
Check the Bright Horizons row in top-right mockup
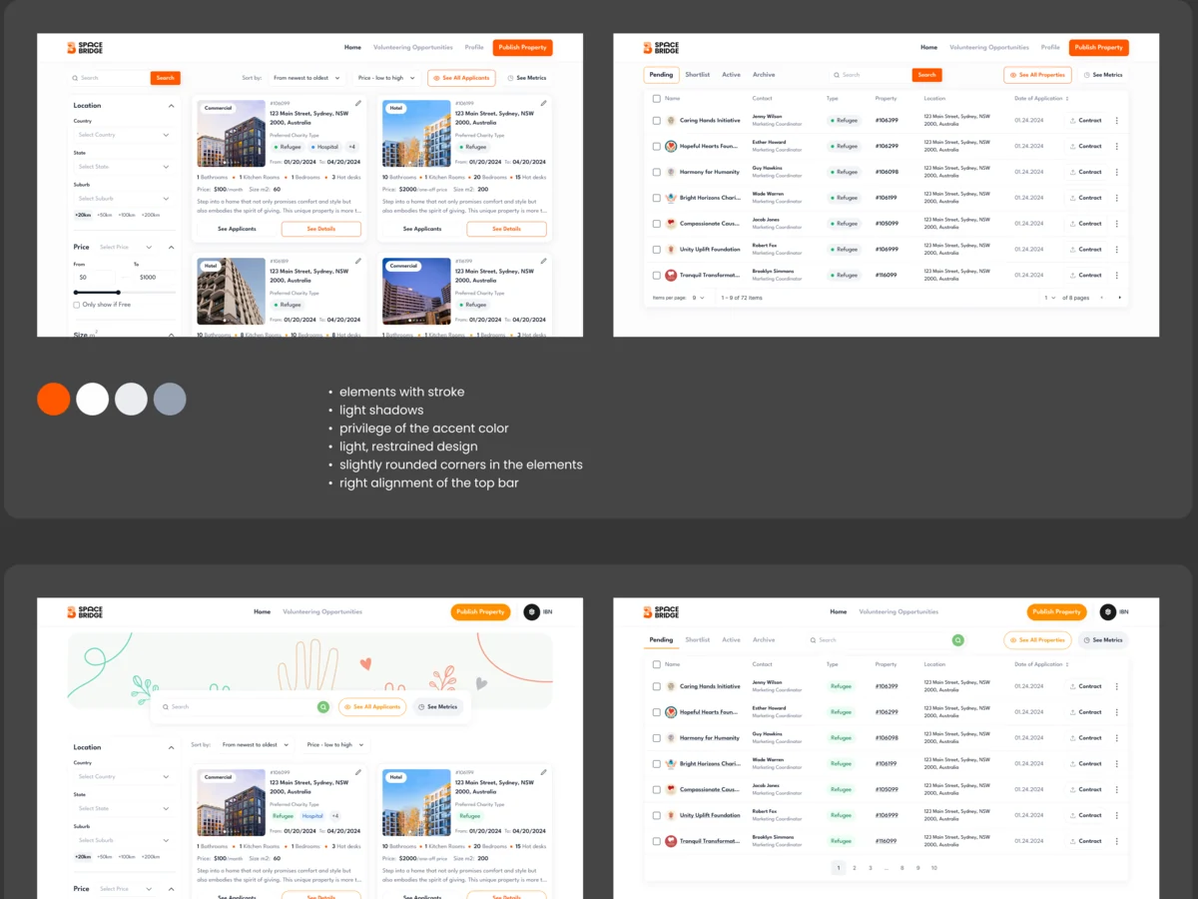pos(656,198)
